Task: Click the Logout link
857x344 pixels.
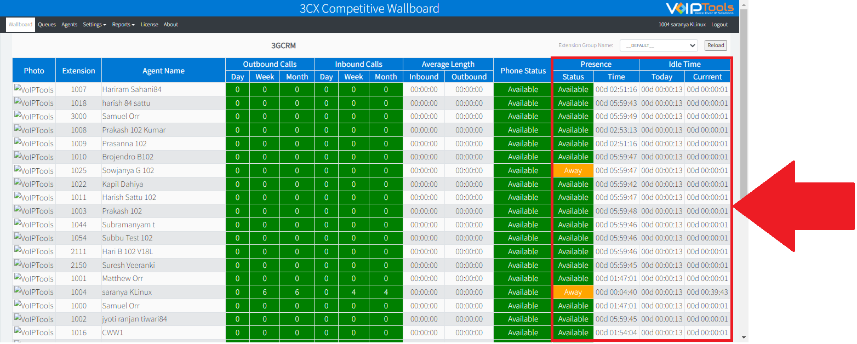Action: coord(719,25)
